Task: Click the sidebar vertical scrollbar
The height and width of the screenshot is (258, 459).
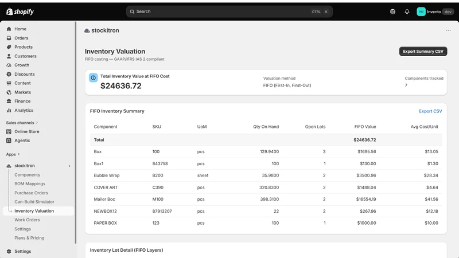Action: click(76, 132)
